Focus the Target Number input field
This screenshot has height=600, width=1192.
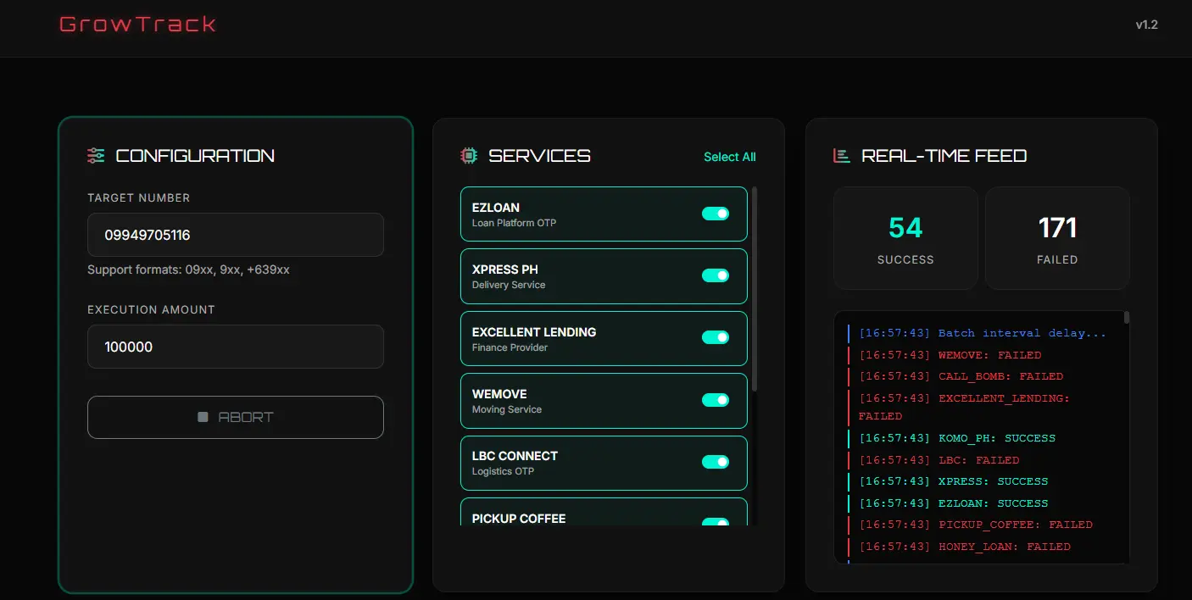pos(236,235)
